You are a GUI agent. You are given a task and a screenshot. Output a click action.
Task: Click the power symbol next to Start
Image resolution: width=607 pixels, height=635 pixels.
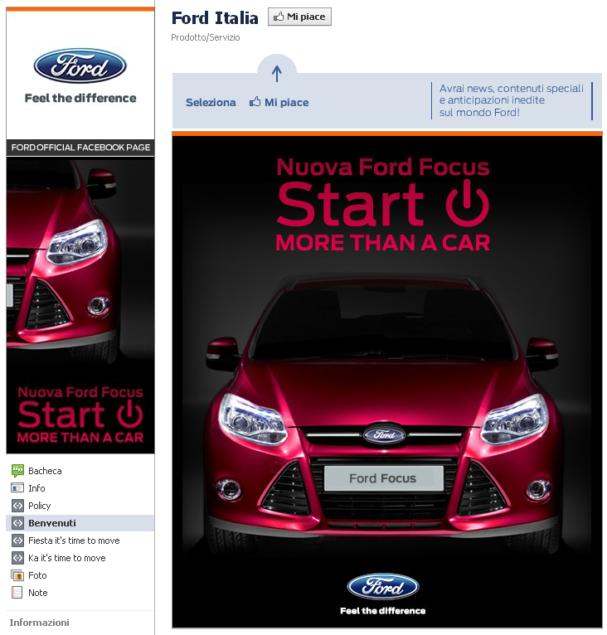pos(467,203)
